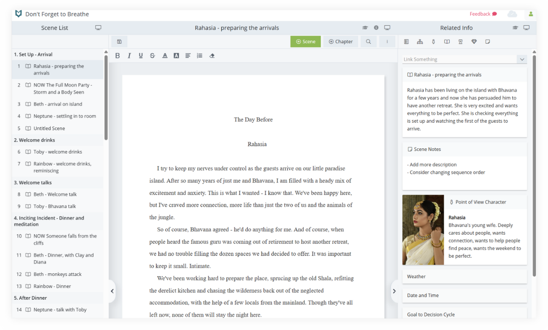The image size is (548, 330).
Task: Click the monitor icon in editor header
Action: tap(387, 28)
